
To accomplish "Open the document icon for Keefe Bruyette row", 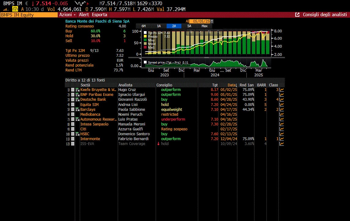I will tap(73, 90).
